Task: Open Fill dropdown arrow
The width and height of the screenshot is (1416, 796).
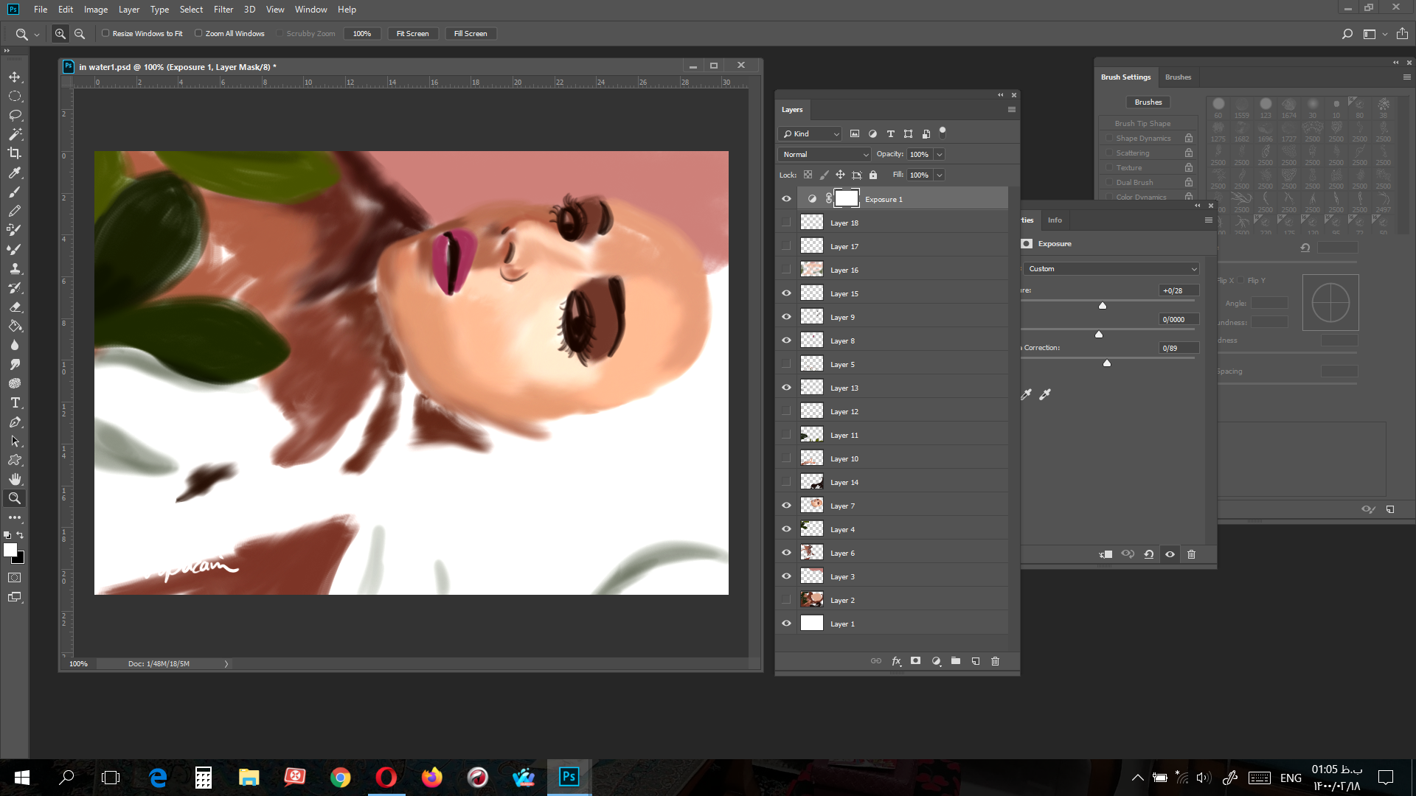Action: 940,175
